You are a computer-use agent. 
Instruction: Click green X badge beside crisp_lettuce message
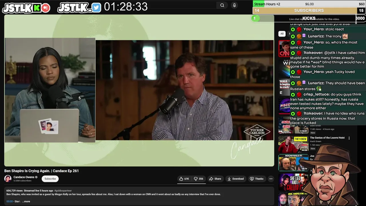point(293,94)
